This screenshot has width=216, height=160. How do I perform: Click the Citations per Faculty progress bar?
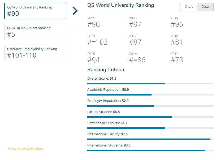click(150, 128)
